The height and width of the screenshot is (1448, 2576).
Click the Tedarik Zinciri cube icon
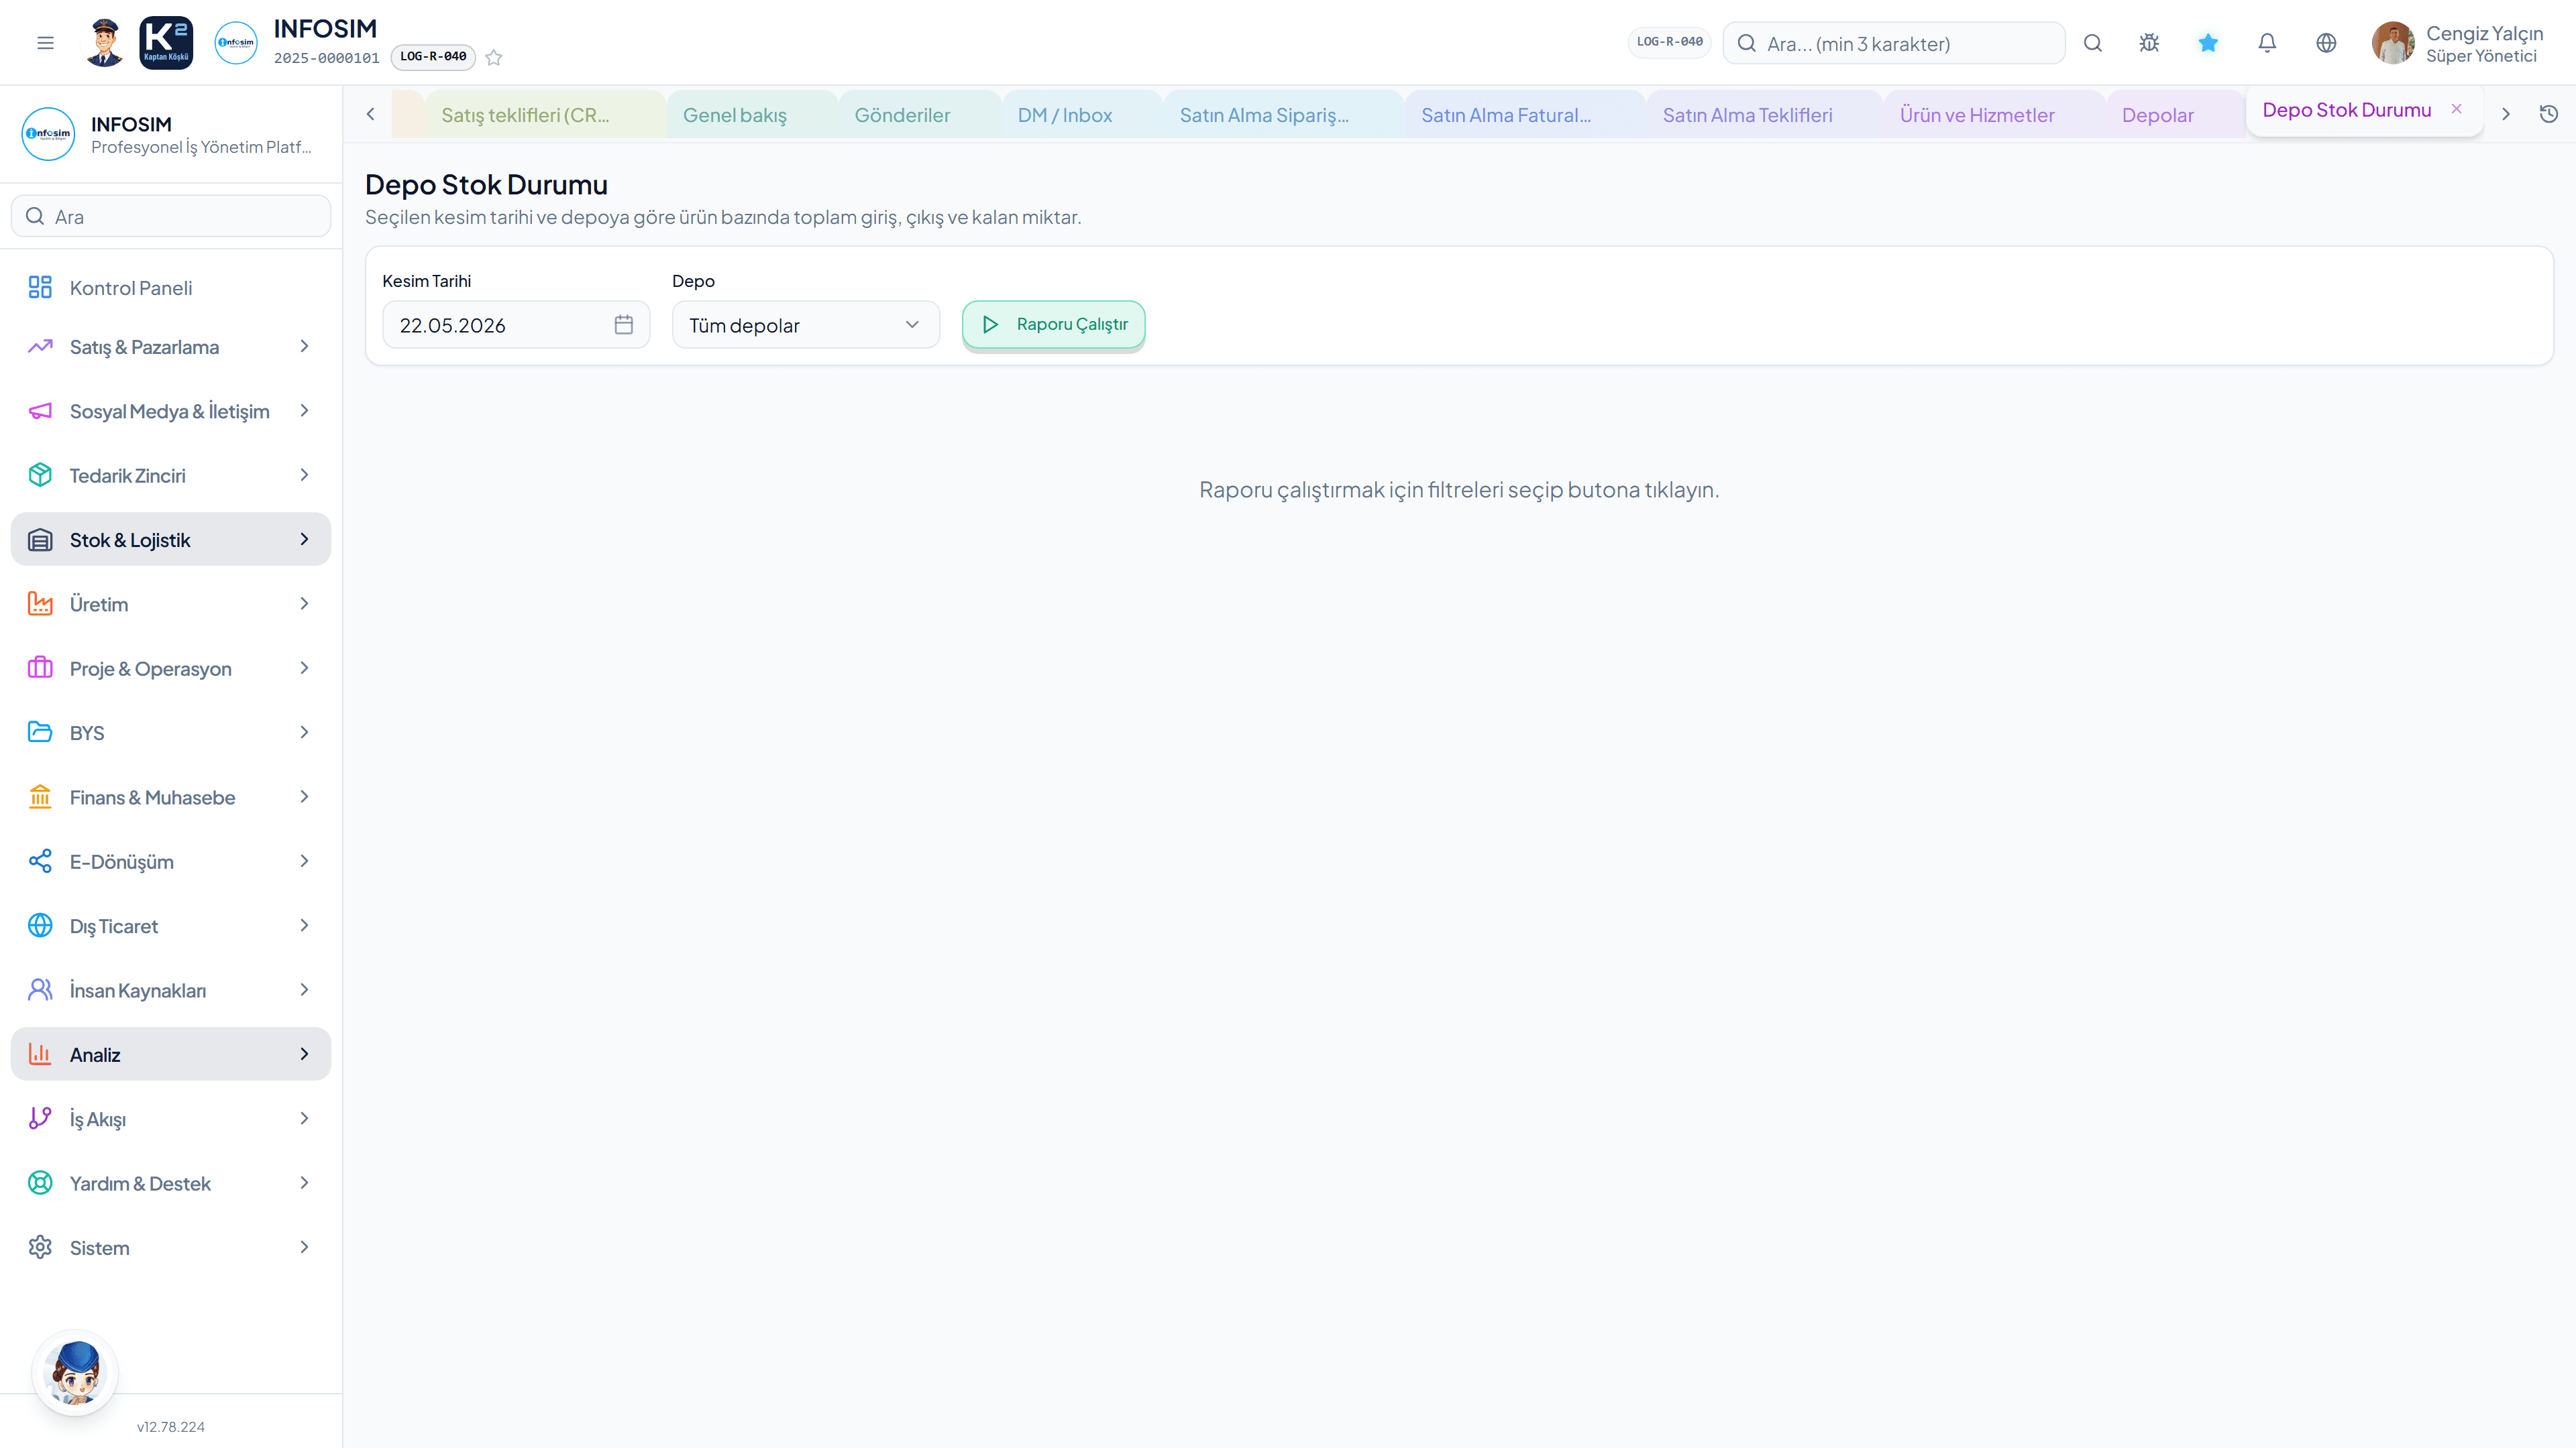tap(40, 475)
